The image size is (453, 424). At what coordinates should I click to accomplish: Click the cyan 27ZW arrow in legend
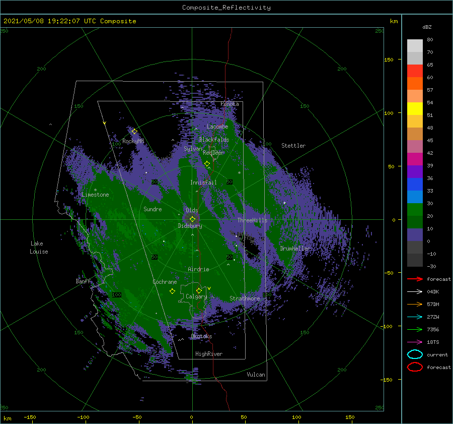tap(415, 317)
